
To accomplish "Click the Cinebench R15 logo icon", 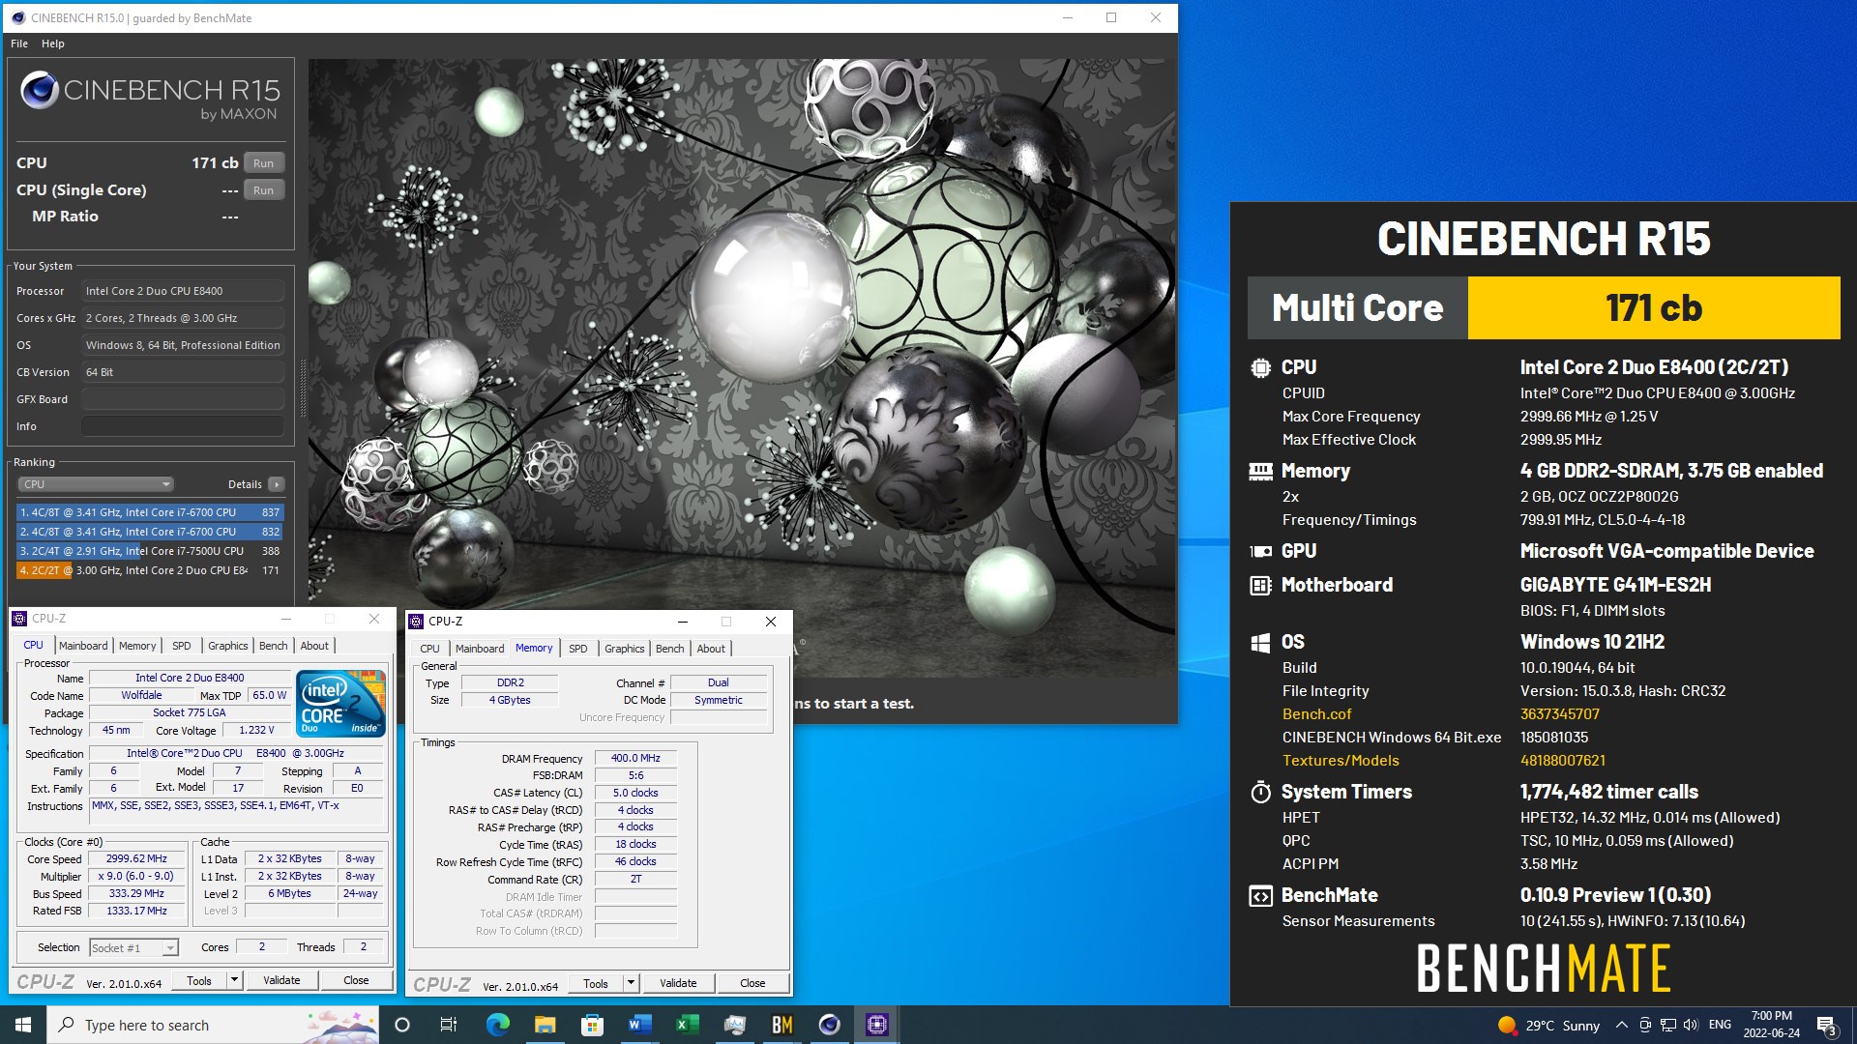I will [x=40, y=91].
